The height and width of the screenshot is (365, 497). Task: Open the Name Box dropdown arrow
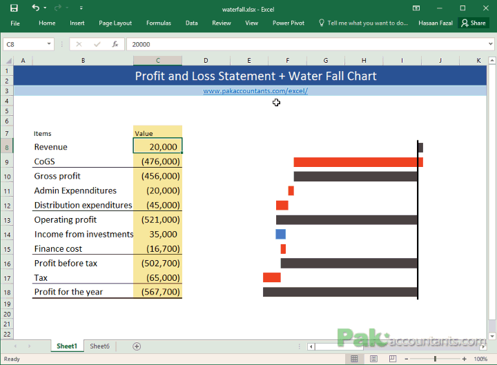coord(49,44)
